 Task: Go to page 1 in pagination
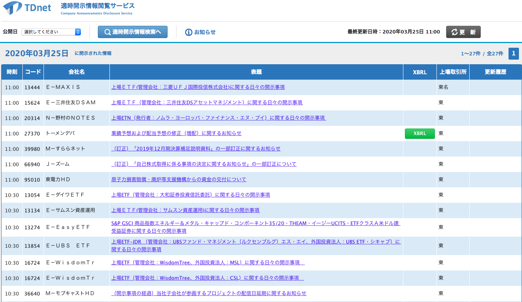pos(514,53)
